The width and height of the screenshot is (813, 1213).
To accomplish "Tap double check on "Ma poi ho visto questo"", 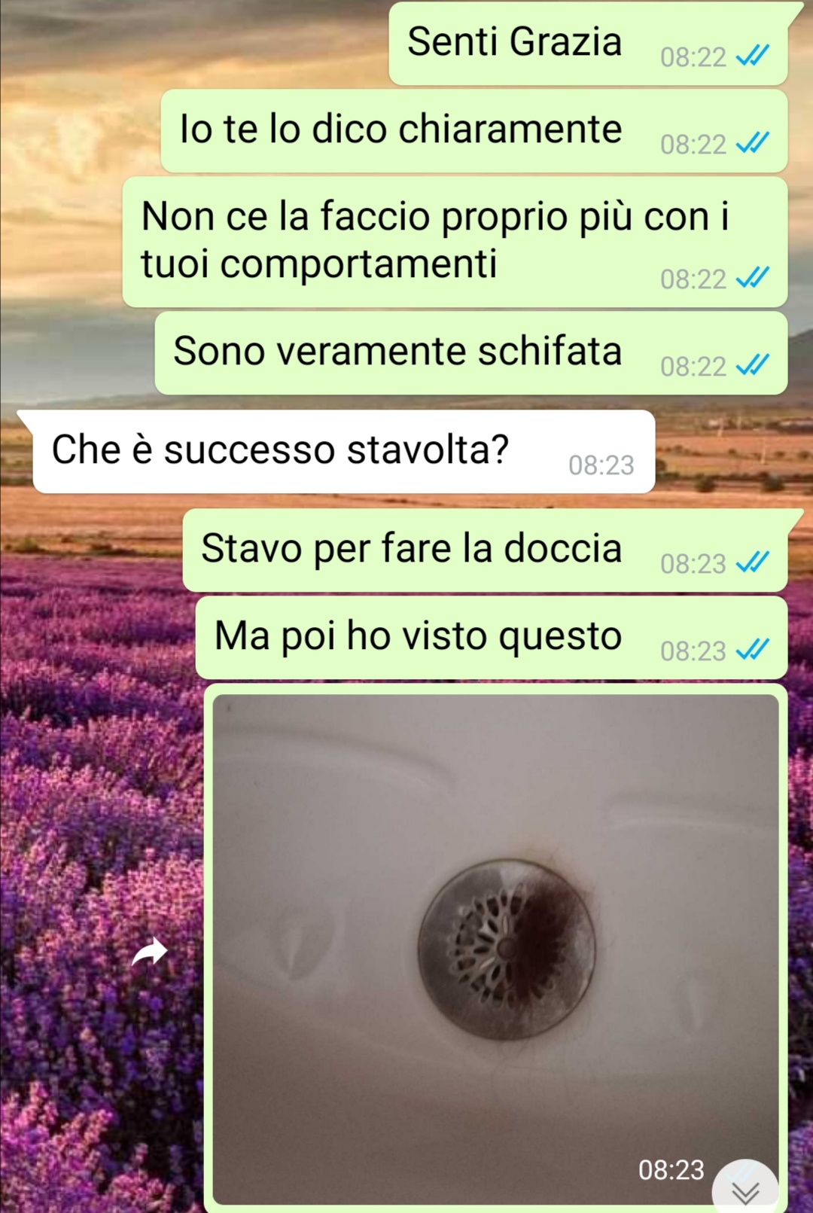I will coord(752,650).
